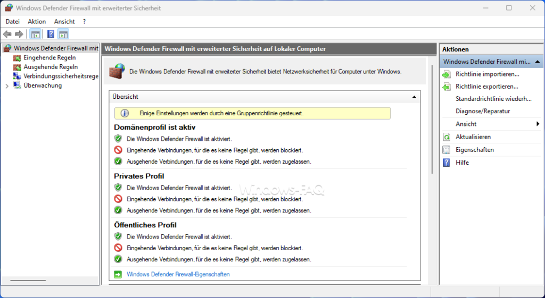Collapse the Windows Defender Firewall actions group
This screenshot has width=545, height=298.
538,62
